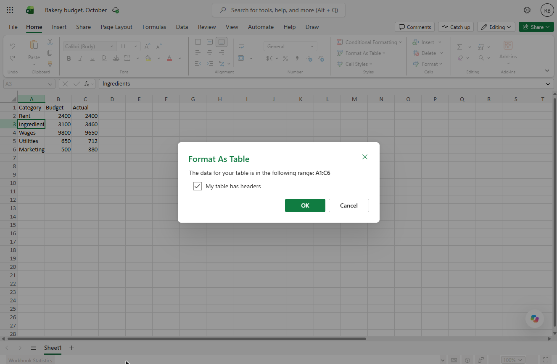Open the Cell Styles dropdown

coord(354,64)
